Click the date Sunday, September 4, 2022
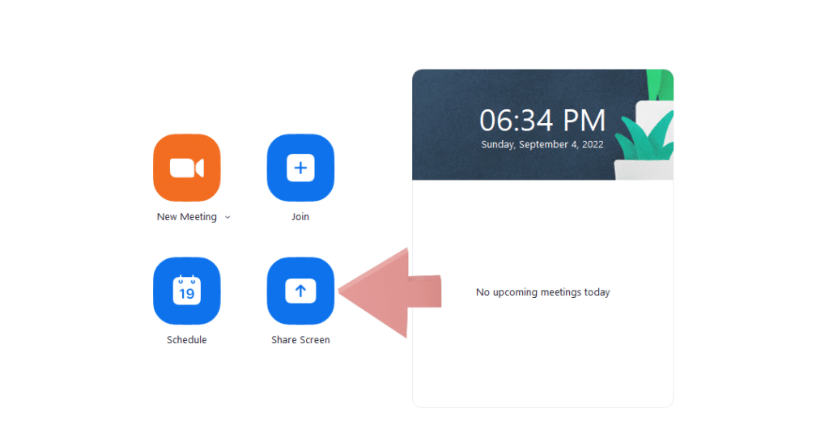Viewport: 829px width, 421px height. coord(542,144)
